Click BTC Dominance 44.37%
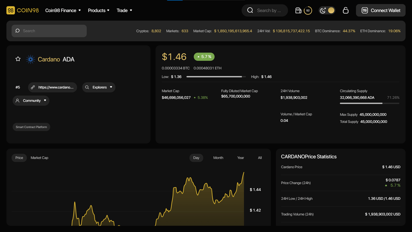The height and width of the screenshot is (232, 412). [349, 31]
